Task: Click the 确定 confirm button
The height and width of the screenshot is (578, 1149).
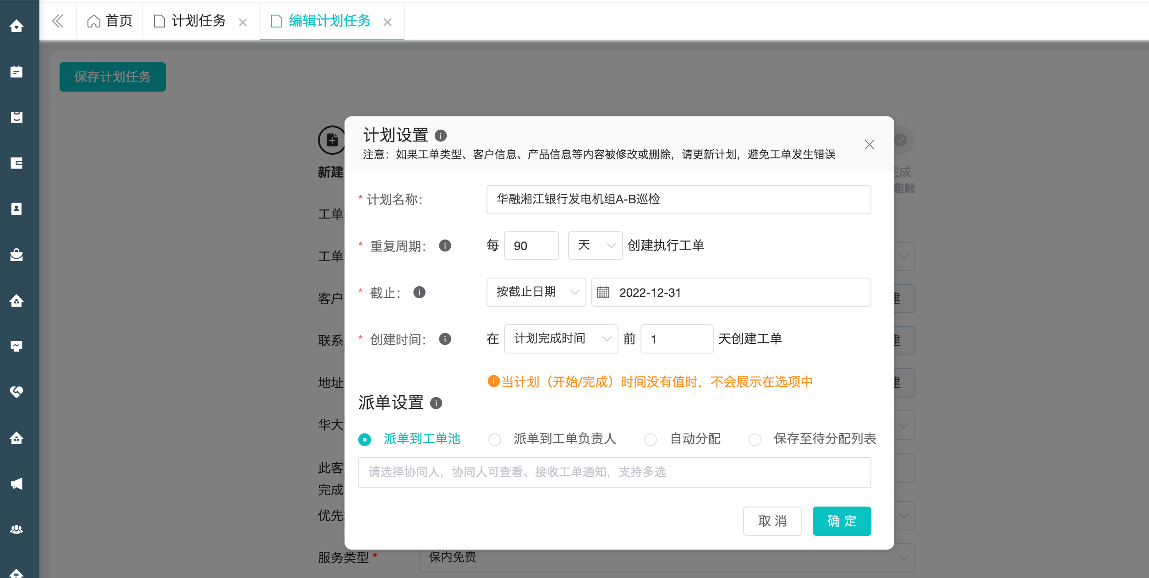Action: (842, 521)
